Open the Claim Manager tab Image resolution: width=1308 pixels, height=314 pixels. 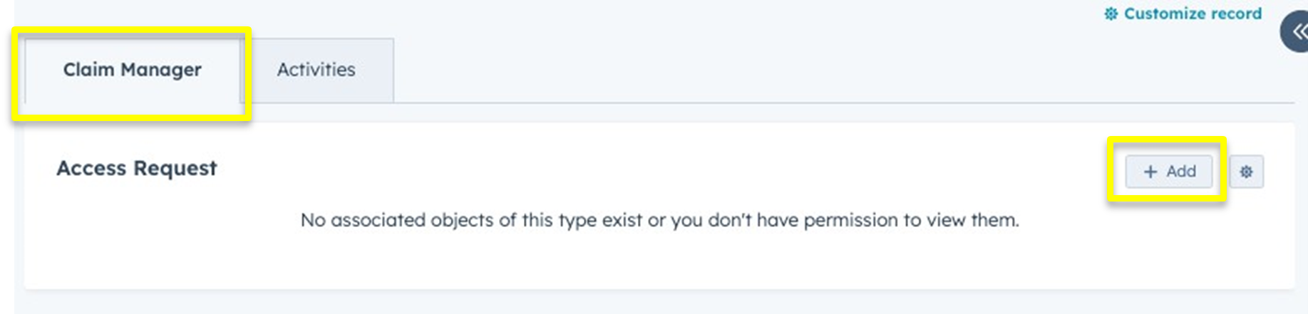133,70
